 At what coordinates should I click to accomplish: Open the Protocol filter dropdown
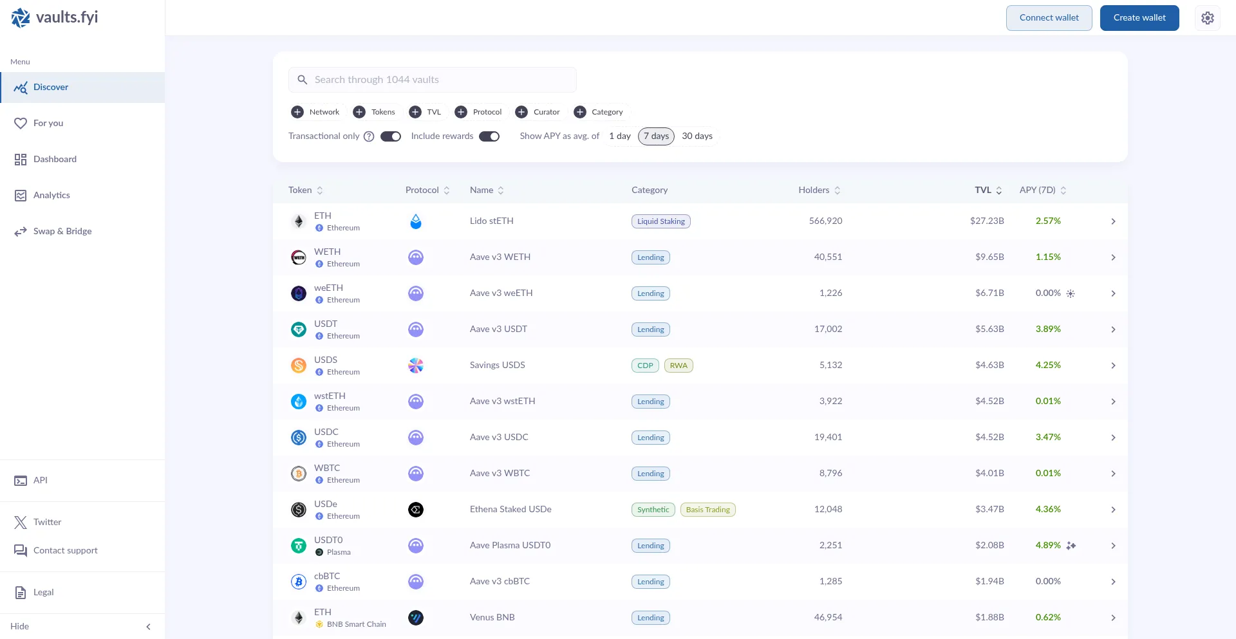coord(478,112)
